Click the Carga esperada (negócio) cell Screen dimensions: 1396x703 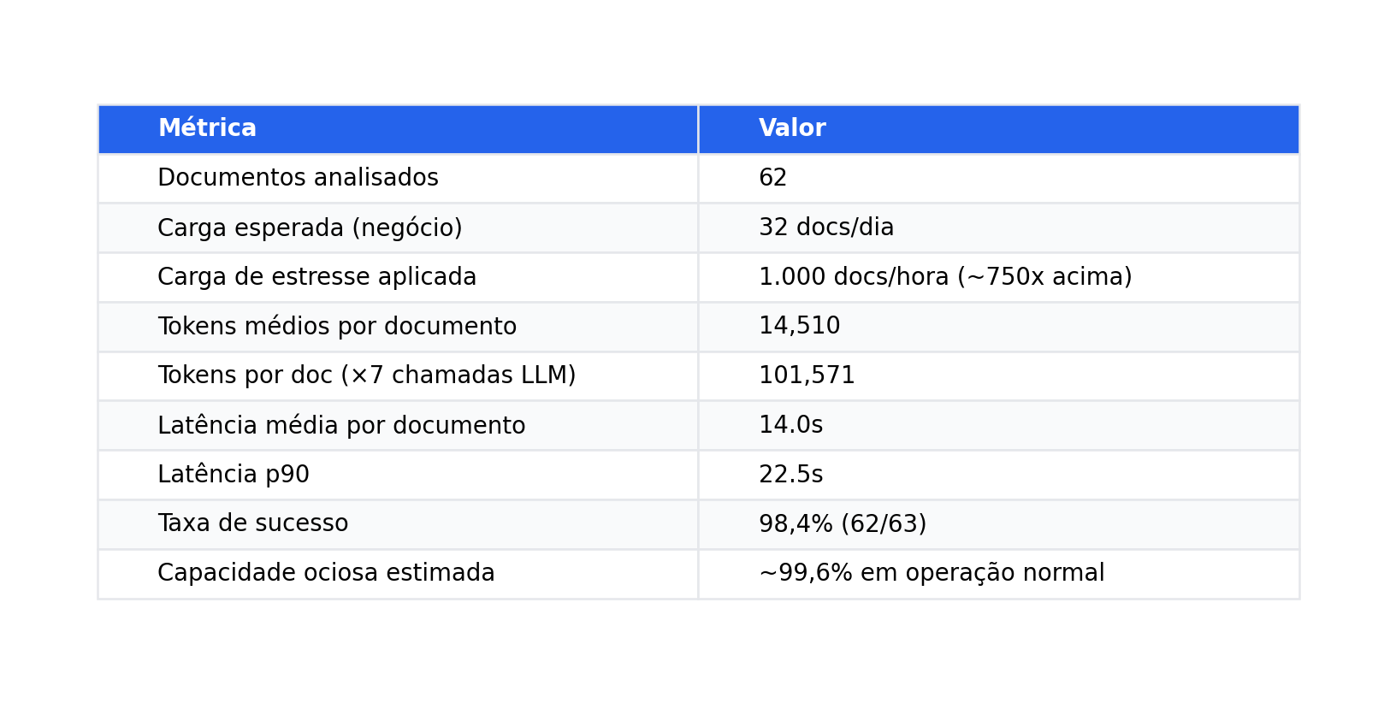click(398, 227)
